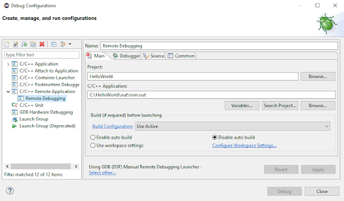Collapse all configurations in tree

(54, 44)
